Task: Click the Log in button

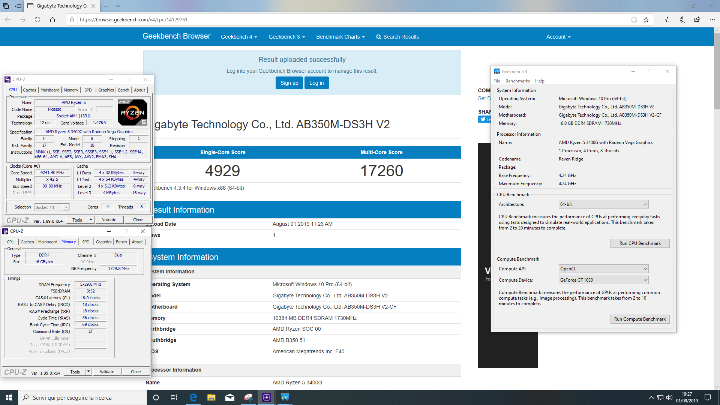Action: click(316, 83)
